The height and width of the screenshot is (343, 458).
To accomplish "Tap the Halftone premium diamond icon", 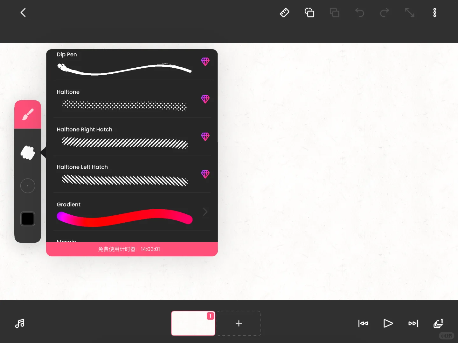I will (205, 99).
